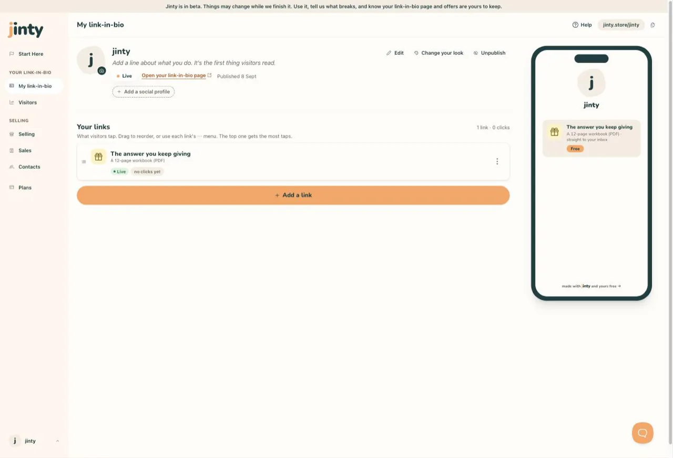Click the Contacts sidebar icon
This screenshot has width=673, height=458.
[x=12, y=166]
